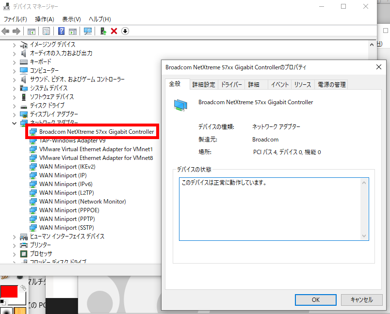Click the Device Manager title bar icon
Viewport: 390px width, 314px height.
(7, 6)
